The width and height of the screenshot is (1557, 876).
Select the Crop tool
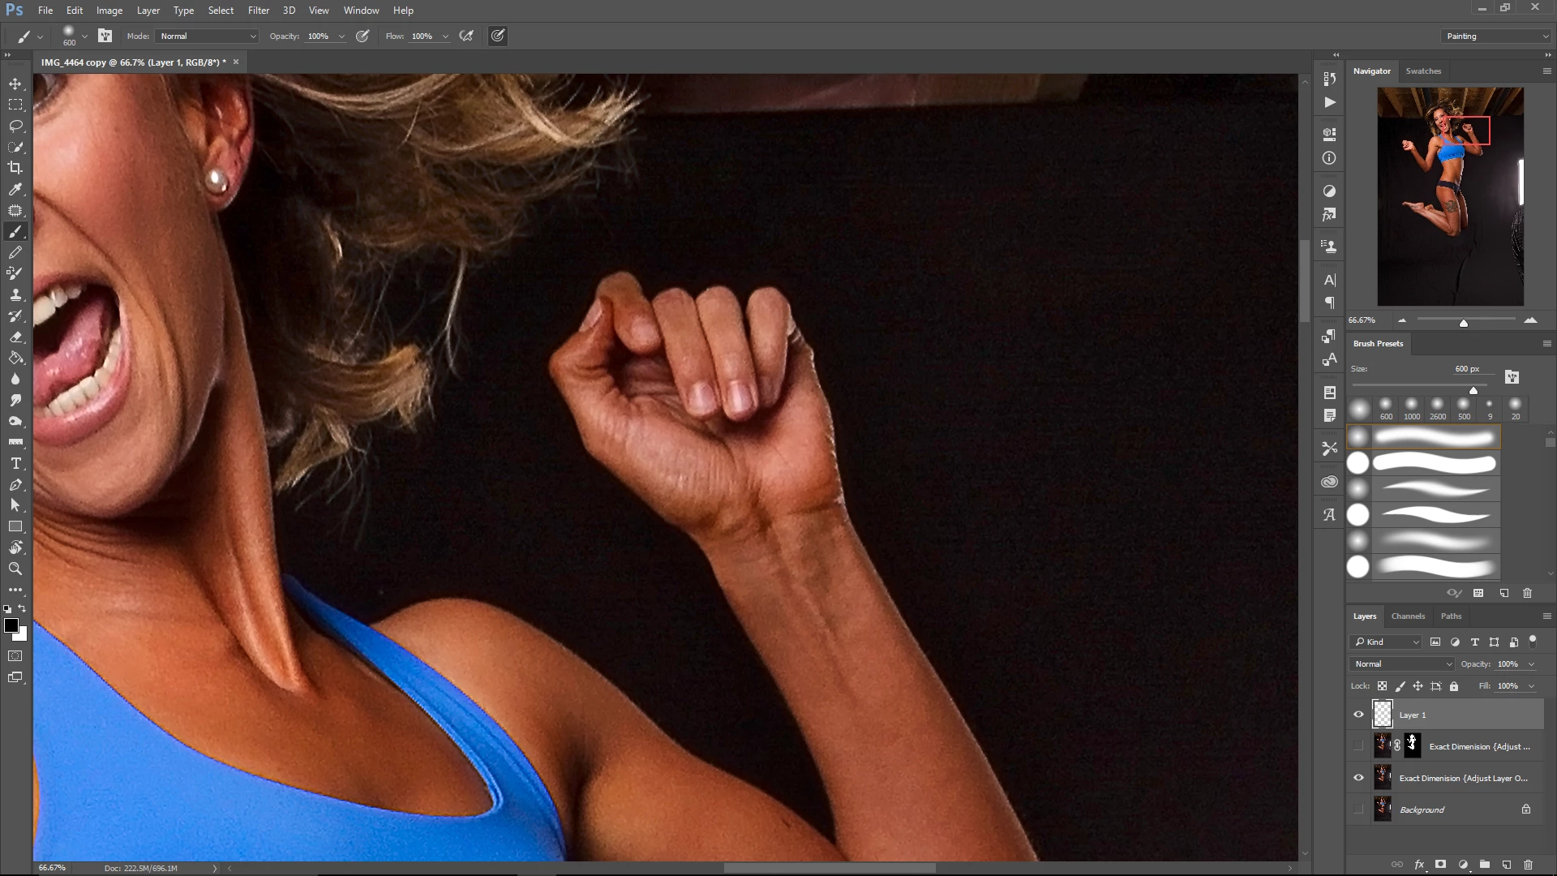click(x=15, y=168)
